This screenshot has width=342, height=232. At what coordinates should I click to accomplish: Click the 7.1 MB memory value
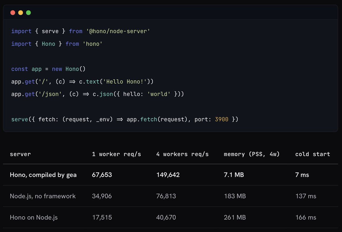click(234, 175)
